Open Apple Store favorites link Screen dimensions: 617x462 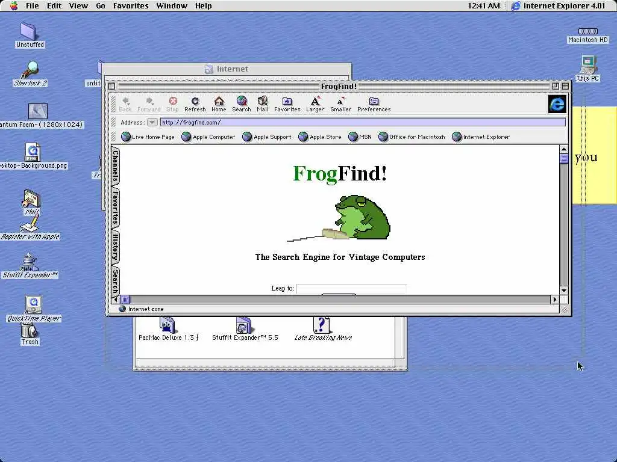coord(320,137)
